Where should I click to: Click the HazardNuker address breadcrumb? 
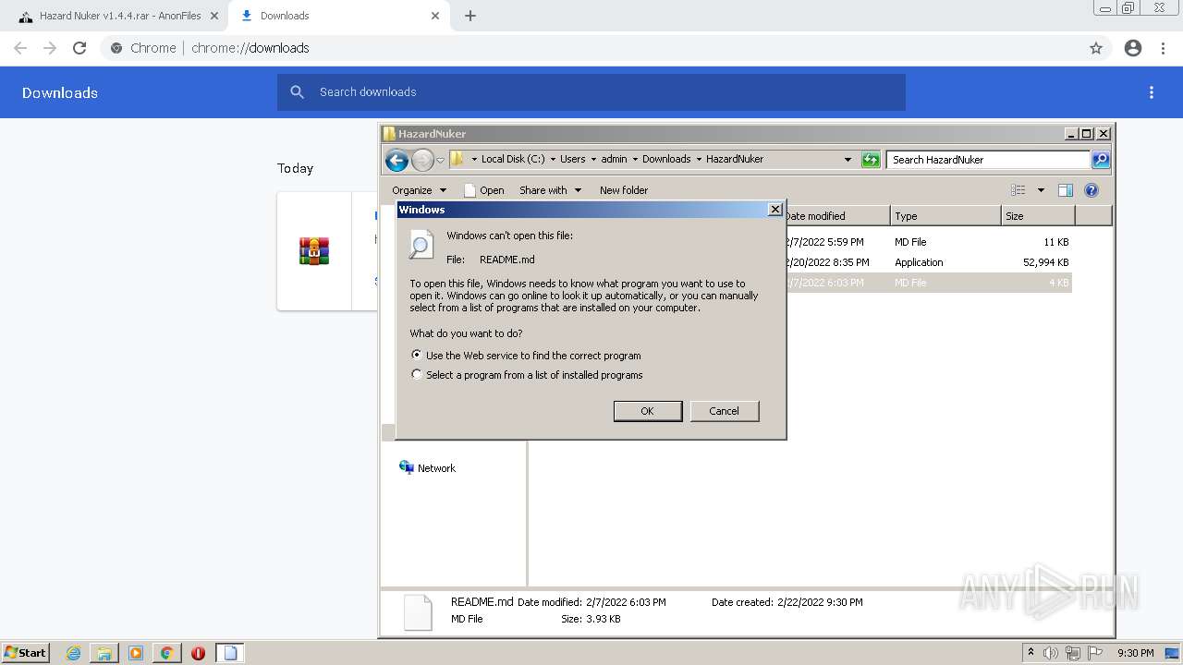(x=735, y=159)
